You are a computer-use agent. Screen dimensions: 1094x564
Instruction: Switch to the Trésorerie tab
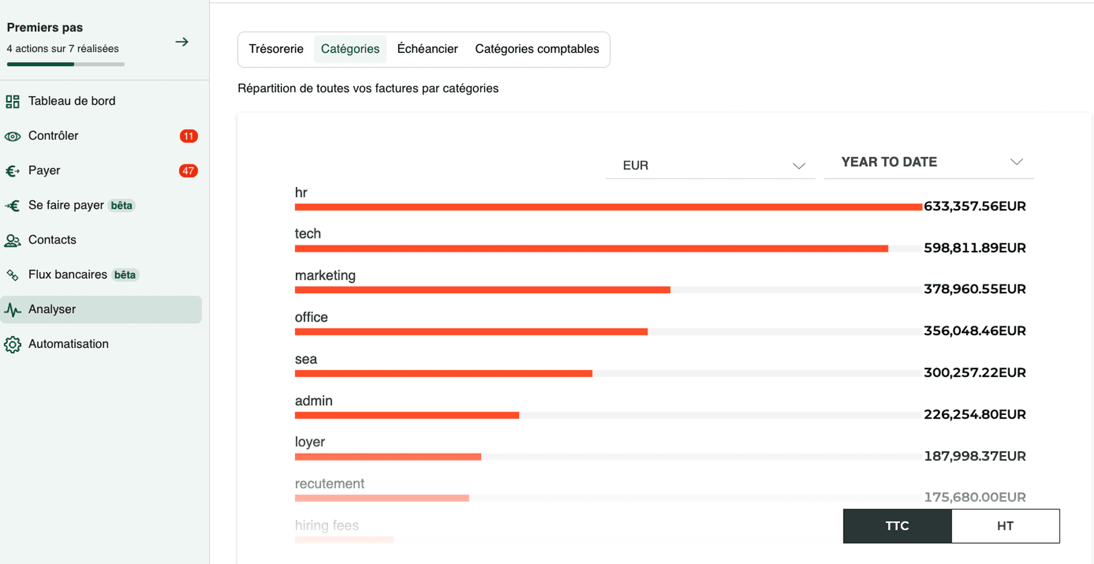tap(276, 49)
